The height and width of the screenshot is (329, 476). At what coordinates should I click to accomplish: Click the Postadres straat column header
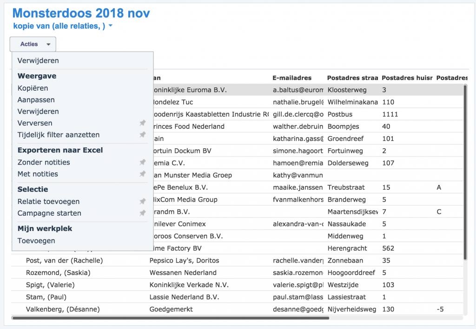point(352,78)
